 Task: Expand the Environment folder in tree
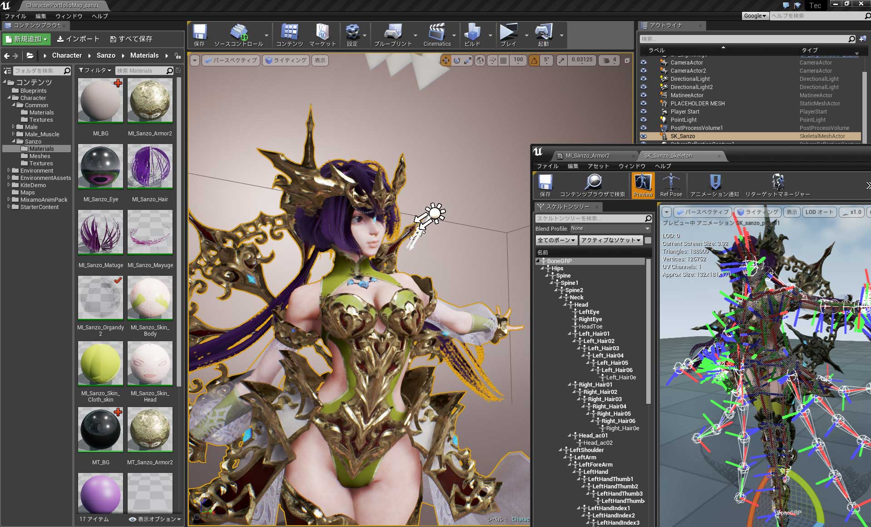[9, 170]
